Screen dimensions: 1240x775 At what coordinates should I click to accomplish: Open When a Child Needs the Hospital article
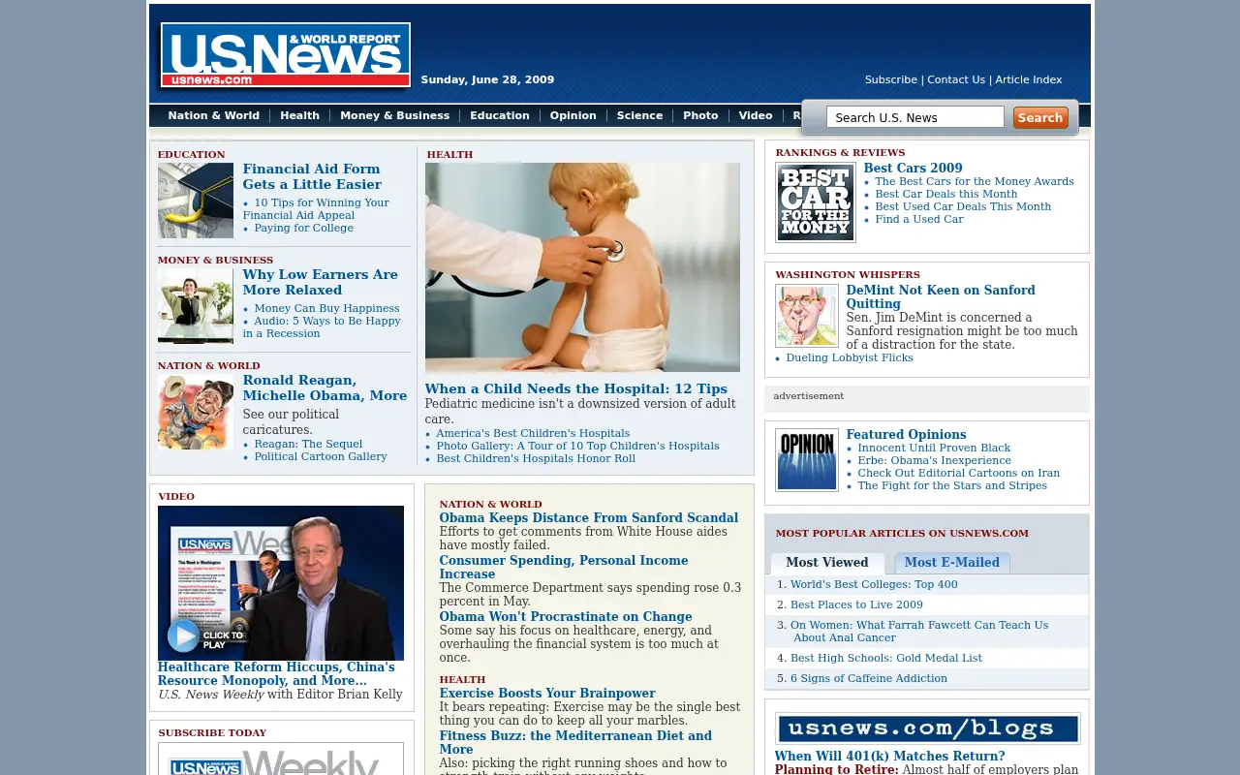tap(575, 388)
